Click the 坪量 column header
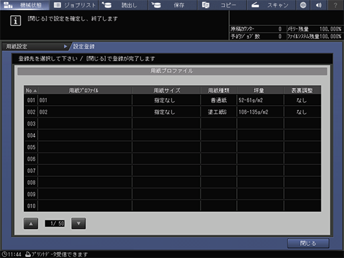The height and width of the screenshot is (258, 344). coord(260,90)
